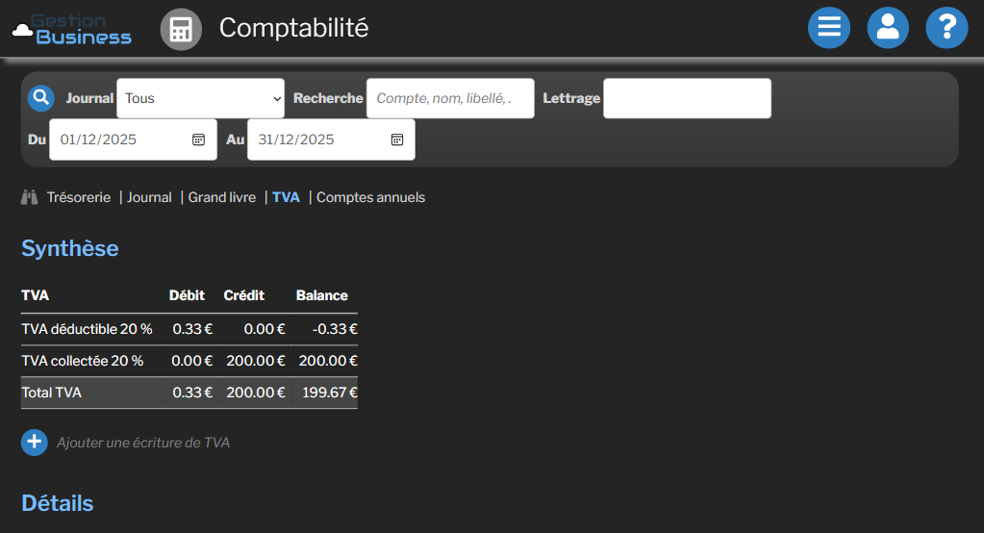Image resolution: width=984 pixels, height=533 pixels.
Task: Click into the Lettrage input field
Action: pyautogui.click(x=687, y=98)
